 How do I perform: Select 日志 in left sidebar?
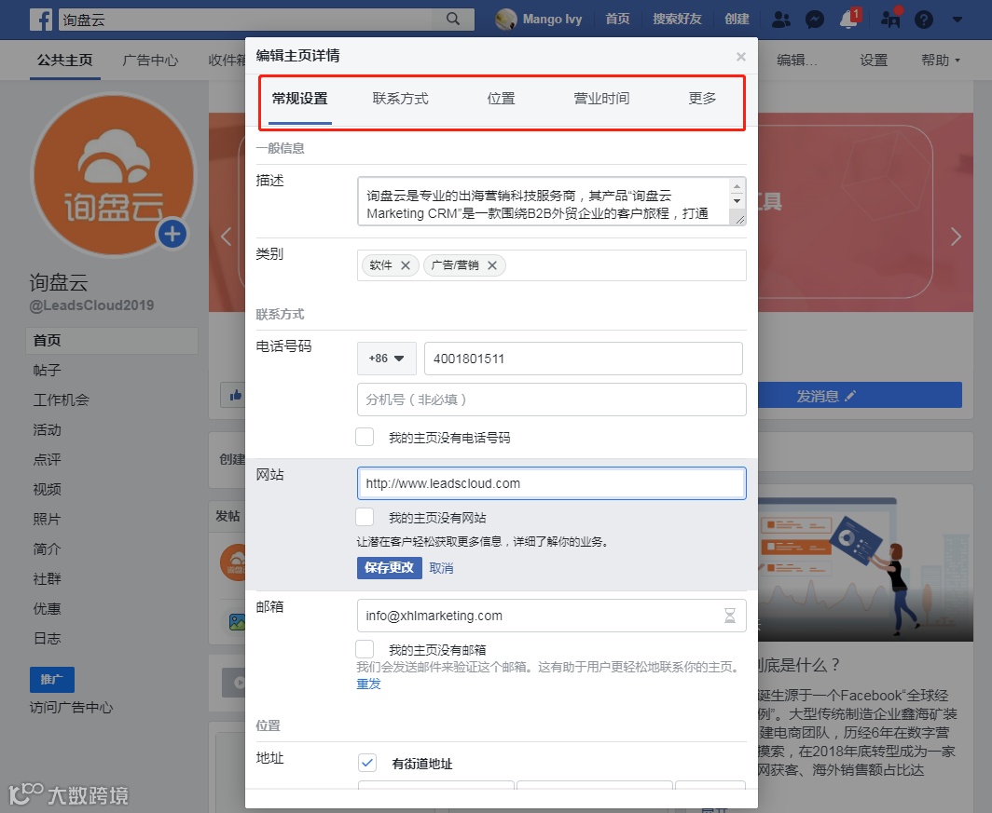point(48,639)
